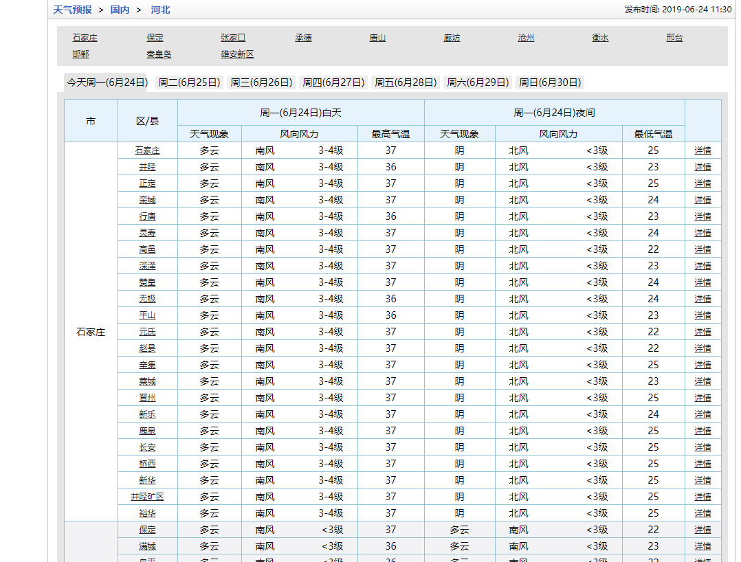This screenshot has height=562, width=741.
Task: Open 正定 district link
Action: [x=147, y=183]
